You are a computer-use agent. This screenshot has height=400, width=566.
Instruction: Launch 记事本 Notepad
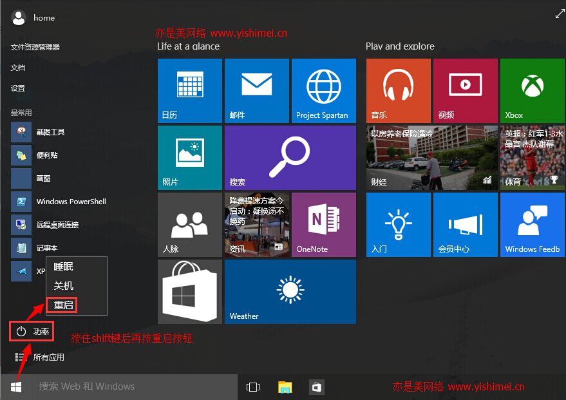point(35,248)
